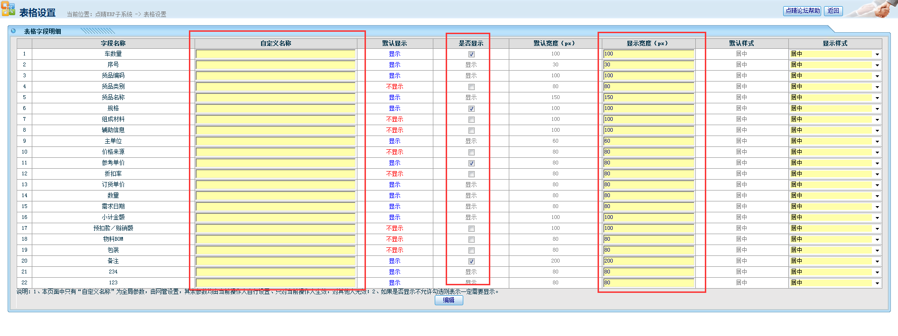Click the 自定义名称 input for 小计金额
This screenshot has height=336, width=898.
click(x=275, y=218)
